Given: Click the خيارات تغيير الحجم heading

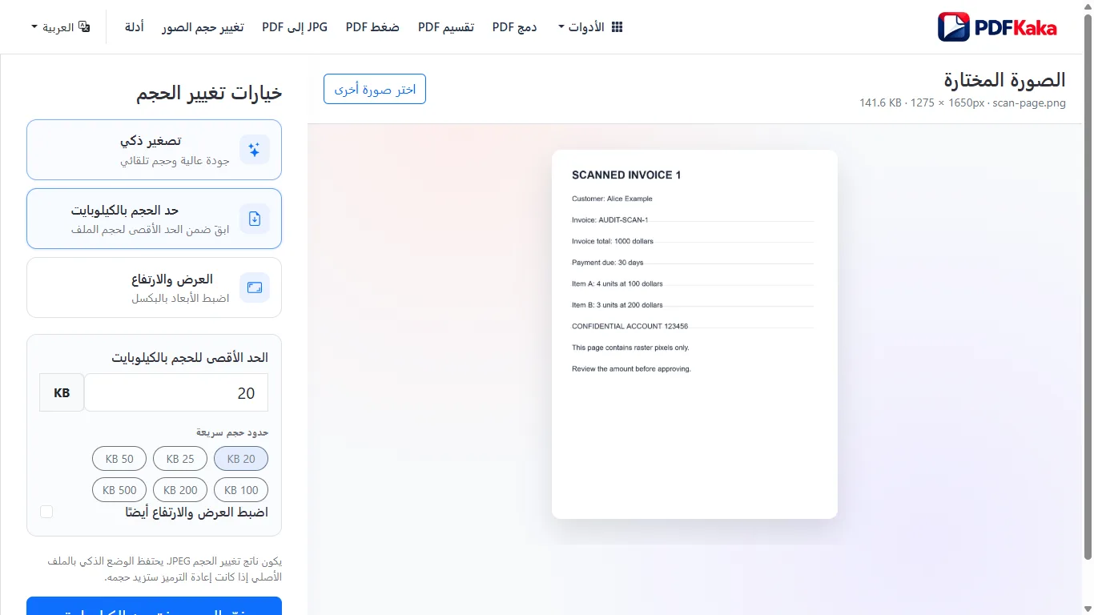Looking at the screenshot, I should pyautogui.click(x=209, y=94).
